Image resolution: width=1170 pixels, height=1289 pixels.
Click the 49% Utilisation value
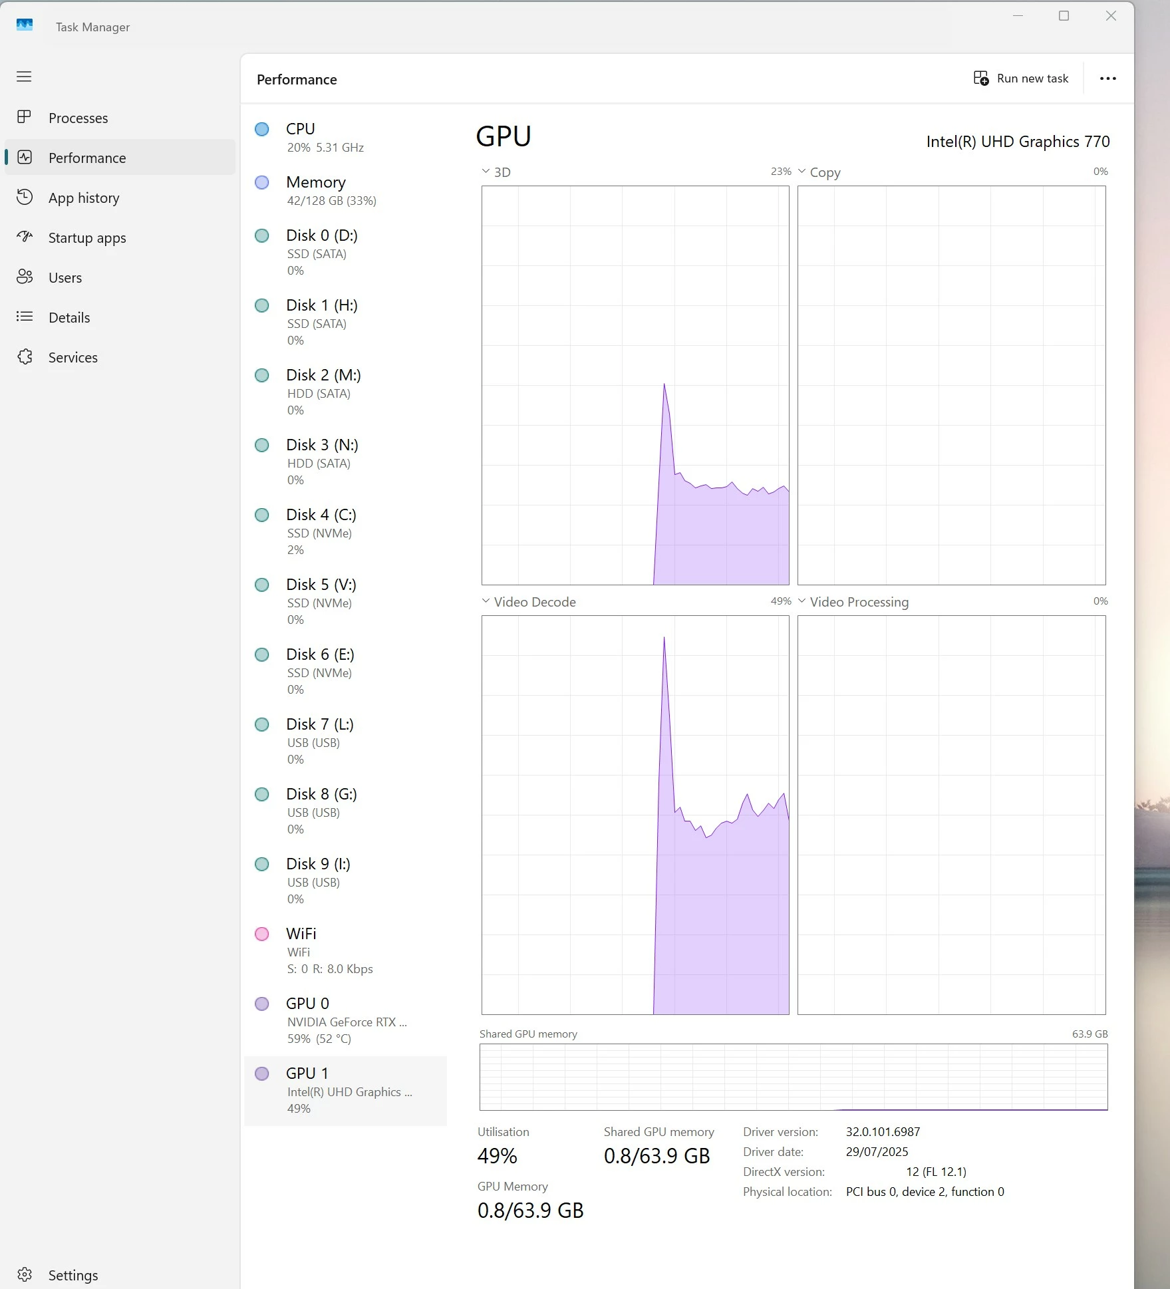click(497, 1156)
